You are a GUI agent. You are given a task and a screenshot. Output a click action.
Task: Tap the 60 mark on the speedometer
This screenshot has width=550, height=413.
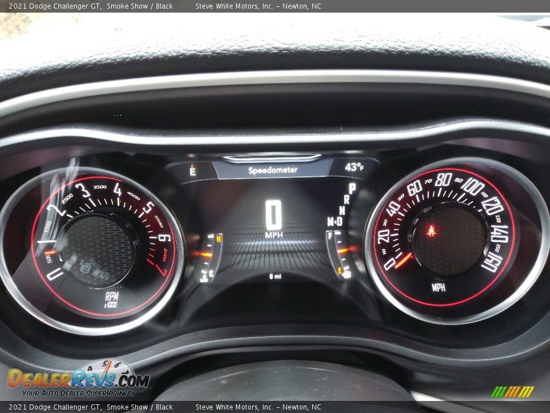414,188
